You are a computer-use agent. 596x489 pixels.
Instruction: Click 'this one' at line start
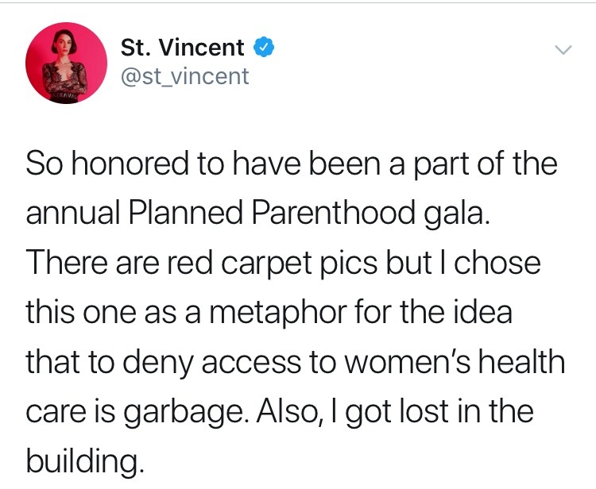click(x=80, y=313)
